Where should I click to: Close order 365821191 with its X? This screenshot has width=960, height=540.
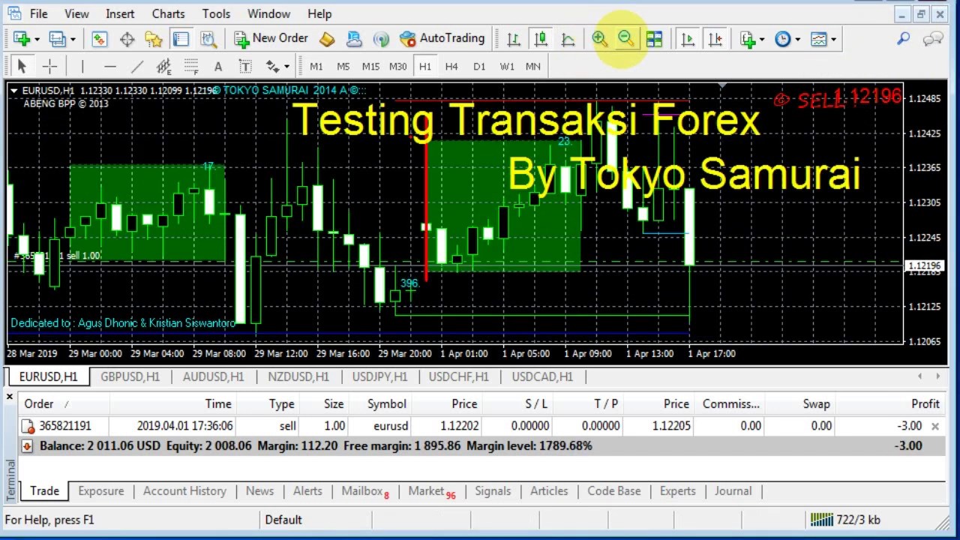point(934,426)
